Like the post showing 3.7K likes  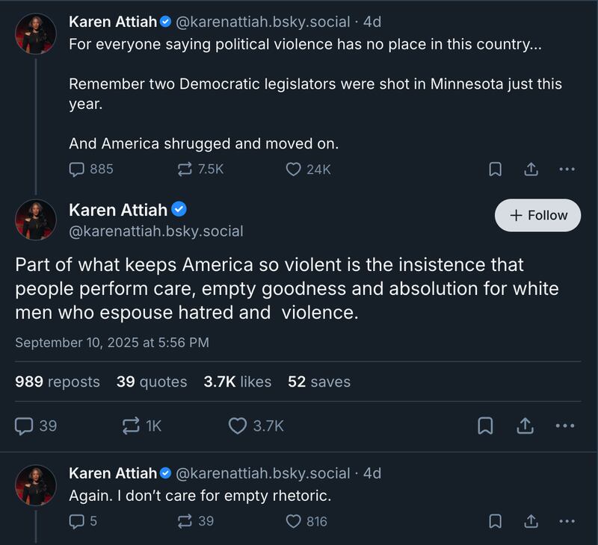point(238,426)
